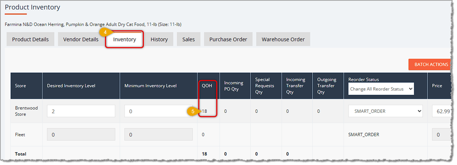The height and width of the screenshot is (165, 457).
Task: Switch to the Vendor Details tab
Action: click(x=81, y=40)
